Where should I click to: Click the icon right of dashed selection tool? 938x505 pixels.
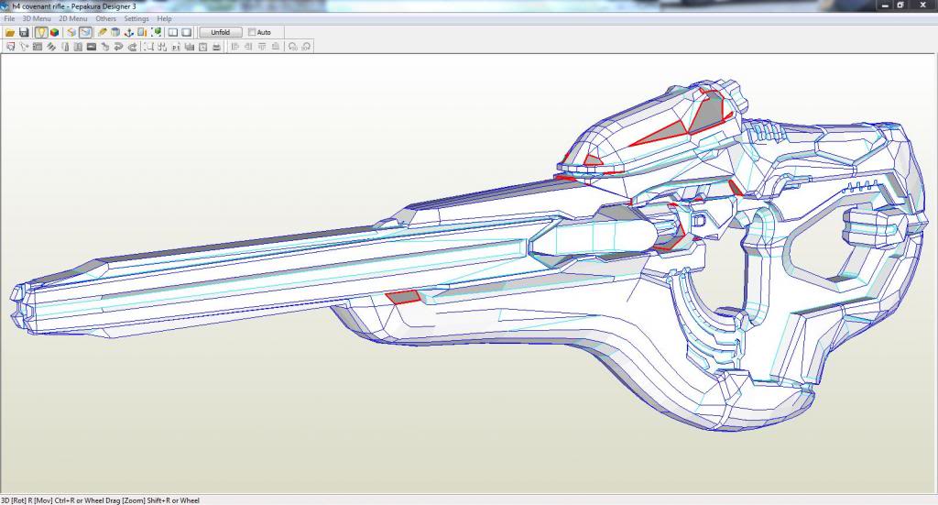click(x=162, y=47)
